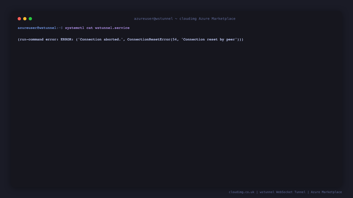353x198 pixels.
Task: Click the window title 'azureuser@wstunnel ~ cloudimg Azure Marketplace'
Action: pos(185,19)
